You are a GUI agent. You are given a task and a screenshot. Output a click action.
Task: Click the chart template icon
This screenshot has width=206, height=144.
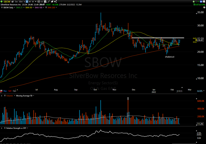(39, 2)
